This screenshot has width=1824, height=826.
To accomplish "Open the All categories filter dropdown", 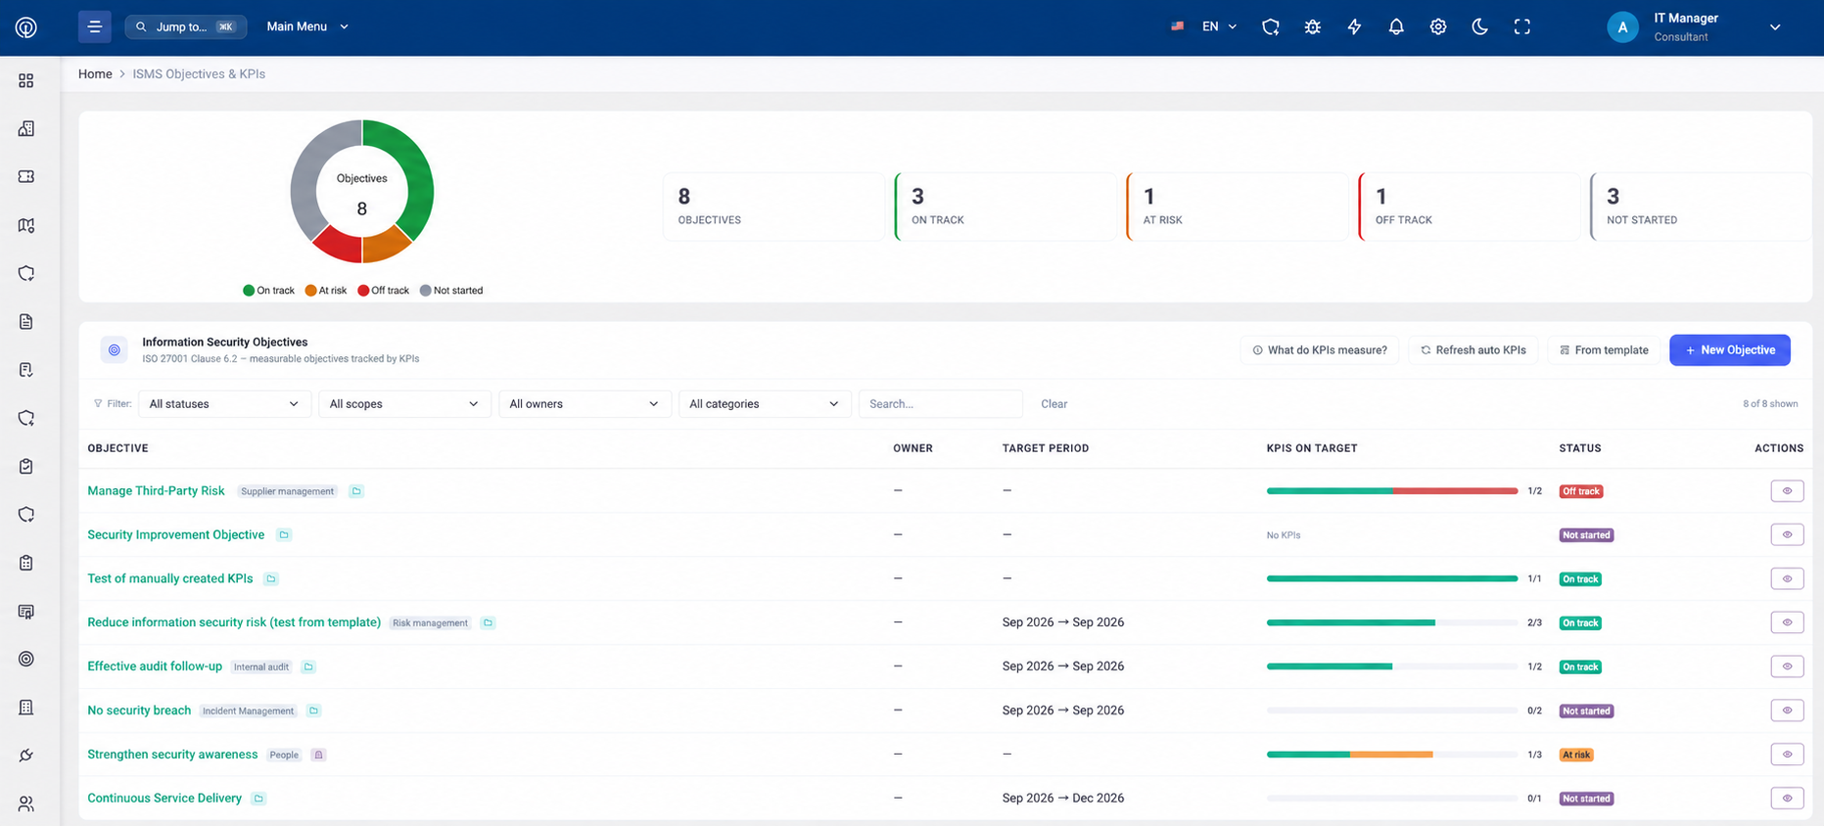I will point(765,404).
